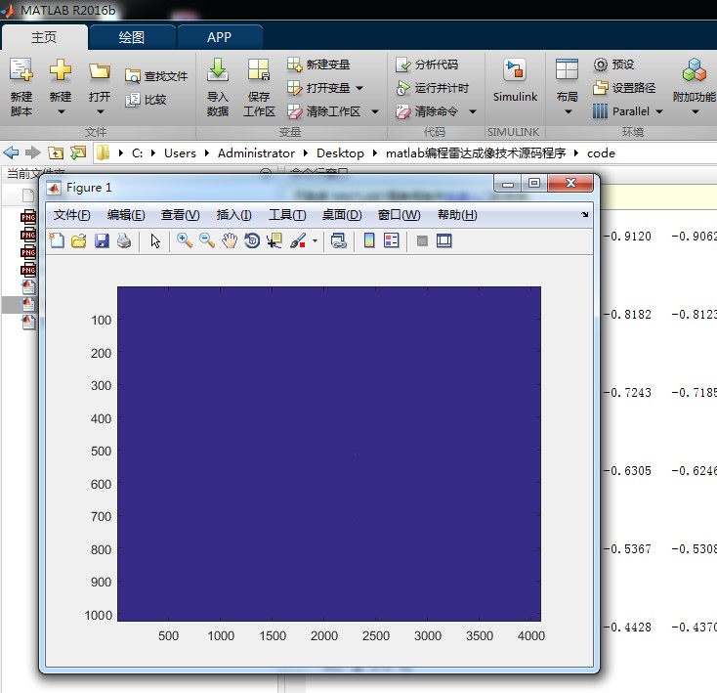Click Administrator in the address path

point(256,152)
